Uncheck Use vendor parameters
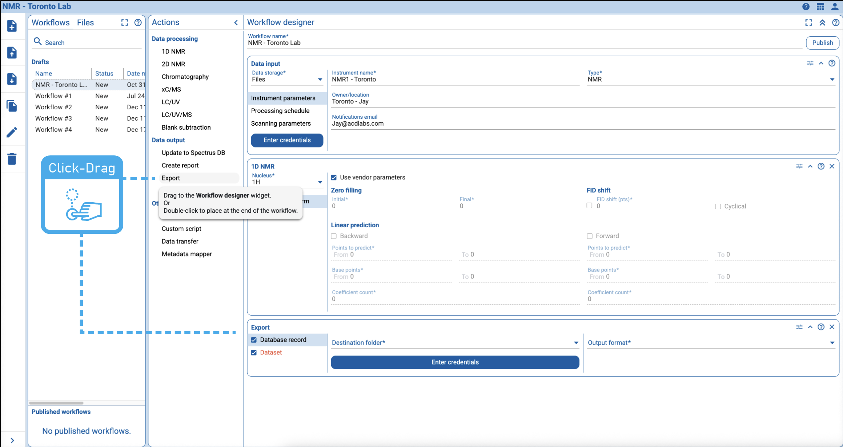Screen dimensions: 843x447 (334, 177)
